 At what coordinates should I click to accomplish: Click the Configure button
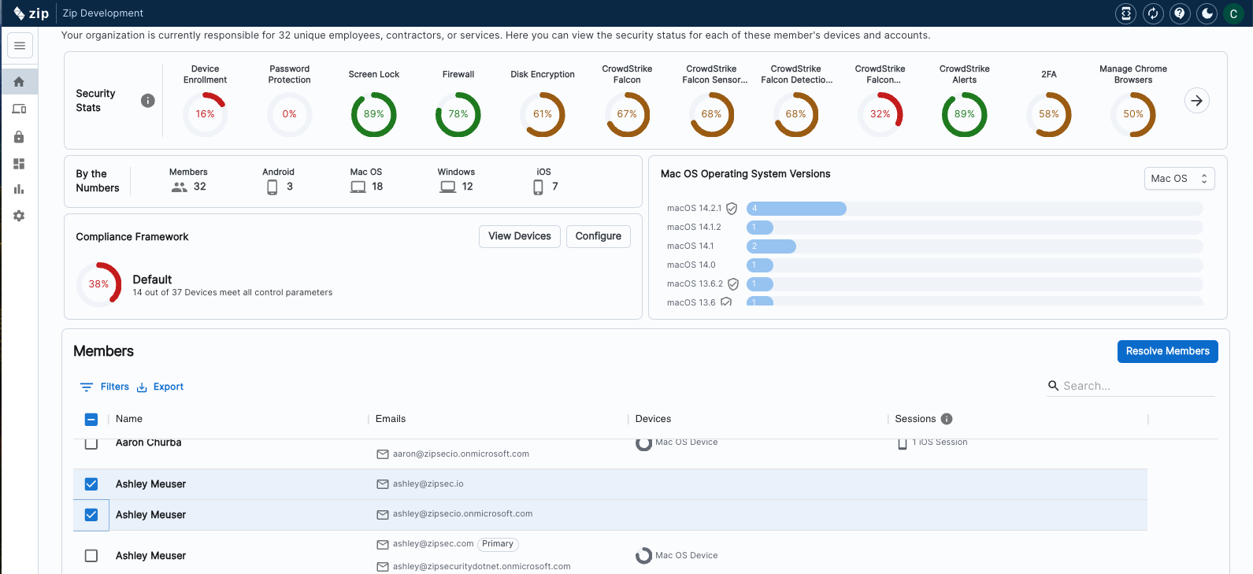point(599,236)
